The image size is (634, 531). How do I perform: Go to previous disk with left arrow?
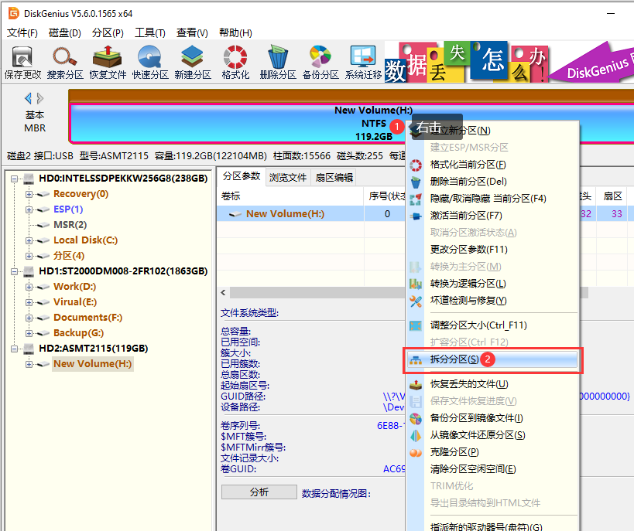(x=29, y=98)
